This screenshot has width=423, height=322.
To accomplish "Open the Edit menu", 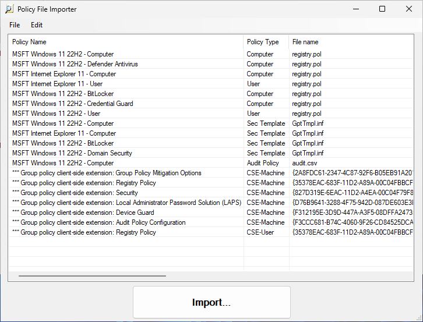I will [37, 25].
